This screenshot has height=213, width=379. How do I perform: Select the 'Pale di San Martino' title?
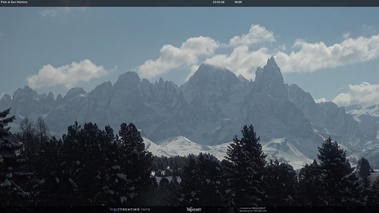tap(14, 2)
